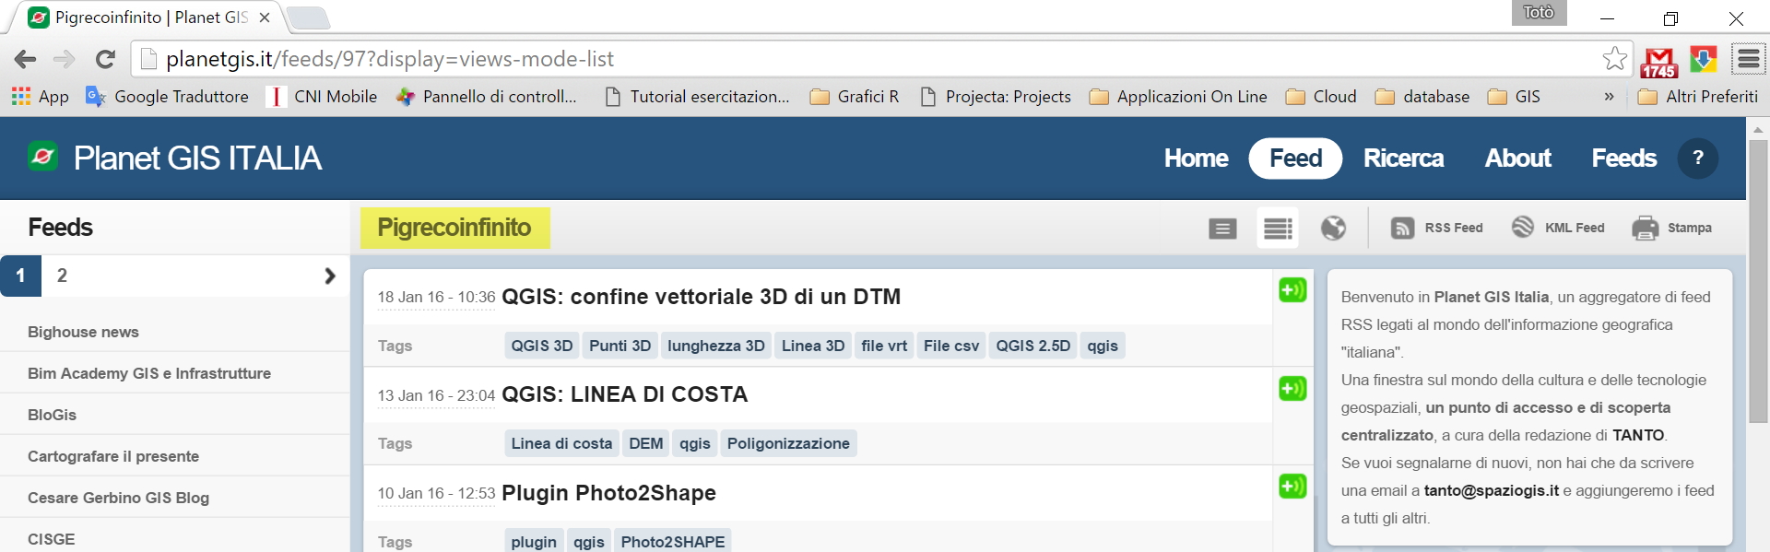Viewport: 1770px width, 552px height.
Task: Open the Bighouse news feed
Action: 83,332
